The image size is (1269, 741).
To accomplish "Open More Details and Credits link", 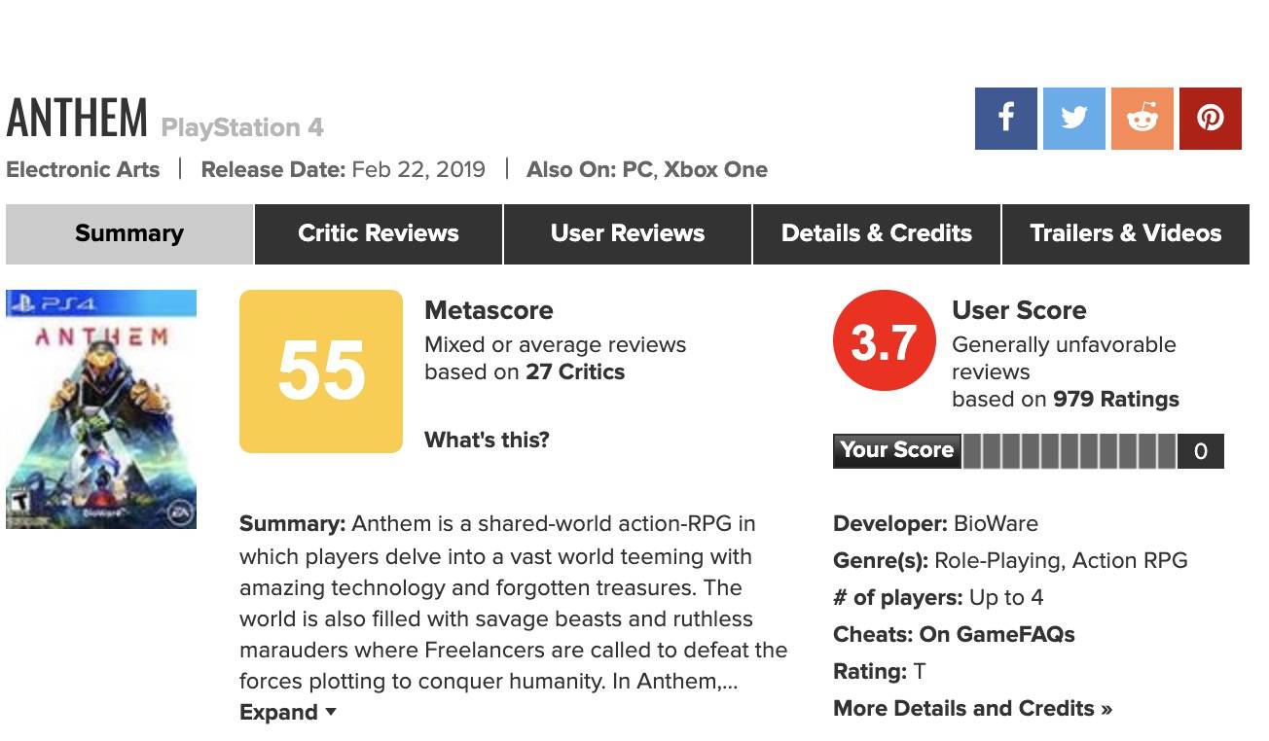I will click(972, 708).
